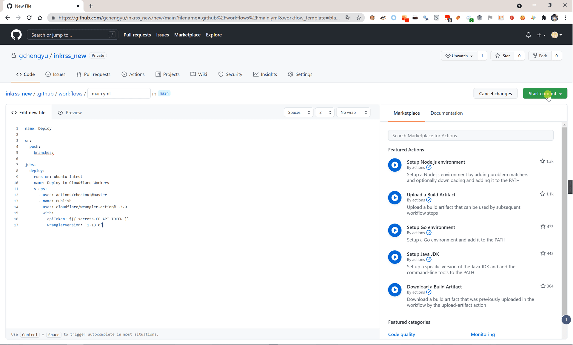Star the Setup Java JDK action
The height and width of the screenshot is (345, 573).
point(543,253)
